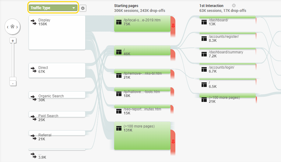Click the arrows icon beside Referral

click(x=33, y=137)
